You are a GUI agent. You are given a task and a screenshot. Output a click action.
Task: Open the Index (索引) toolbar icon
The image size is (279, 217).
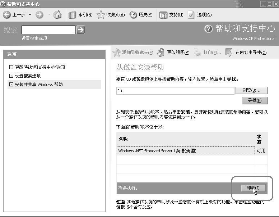click(x=72, y=15)
